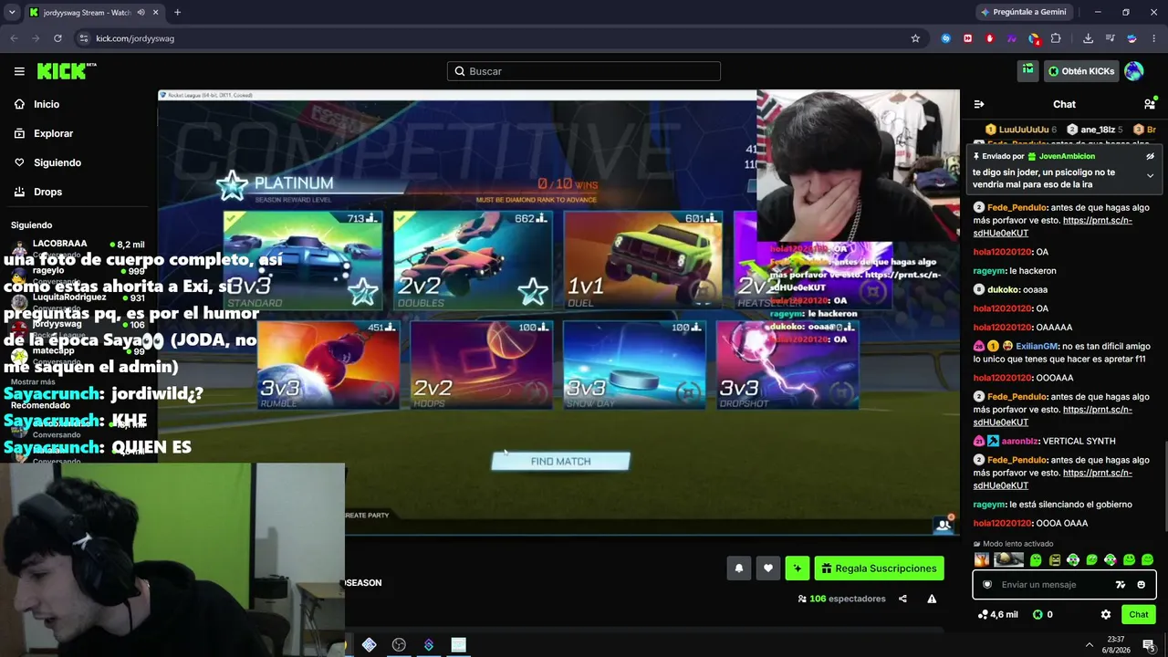Hide the pinned message from JovenAmbicion

pos(1150,156)
